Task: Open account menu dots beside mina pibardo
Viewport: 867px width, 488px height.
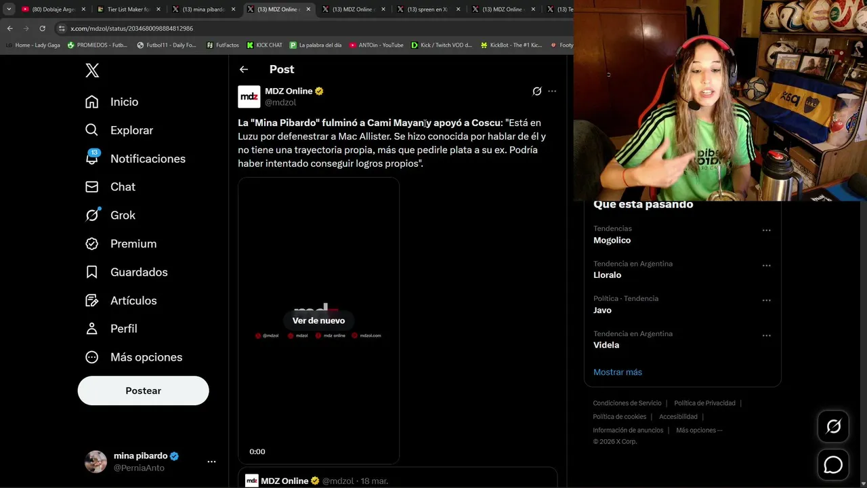Action: 211,462
